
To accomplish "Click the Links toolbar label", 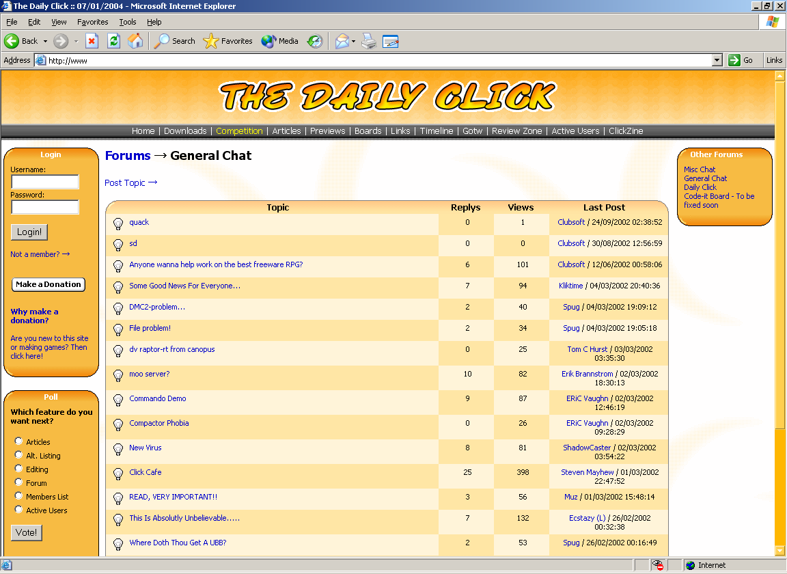I will tap(774, 60).
